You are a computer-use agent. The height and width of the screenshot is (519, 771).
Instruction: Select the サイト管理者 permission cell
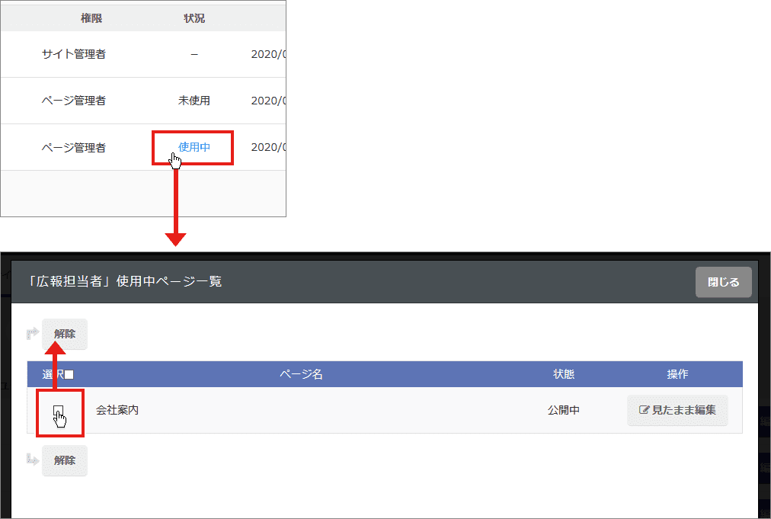[74, 54]
